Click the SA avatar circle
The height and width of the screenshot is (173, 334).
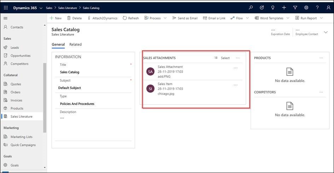tap(150, 72)
